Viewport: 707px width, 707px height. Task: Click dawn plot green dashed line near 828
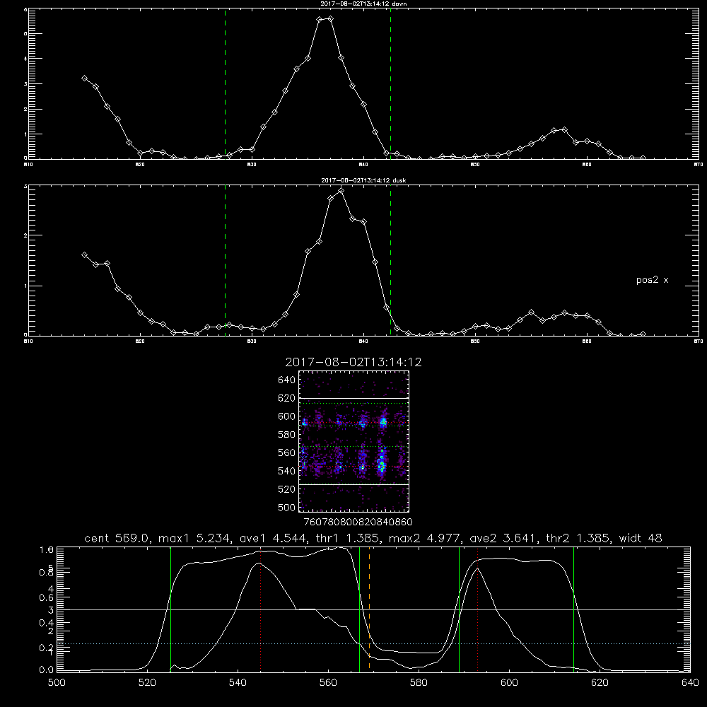click(x=225, y=84)
